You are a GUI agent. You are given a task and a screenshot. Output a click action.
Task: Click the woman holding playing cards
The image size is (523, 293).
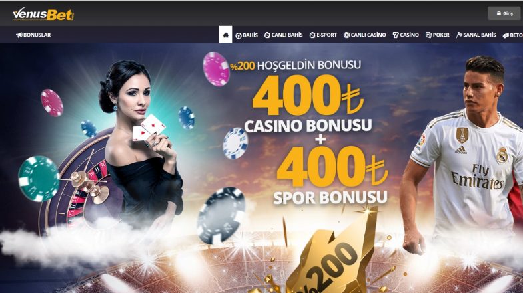click(140, 140)
